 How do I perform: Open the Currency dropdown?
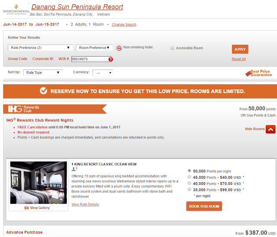point(103,73)
